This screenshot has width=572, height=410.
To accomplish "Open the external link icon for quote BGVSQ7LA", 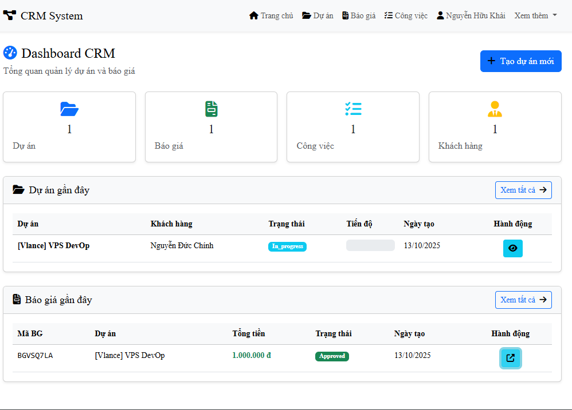I will (510, 358).
